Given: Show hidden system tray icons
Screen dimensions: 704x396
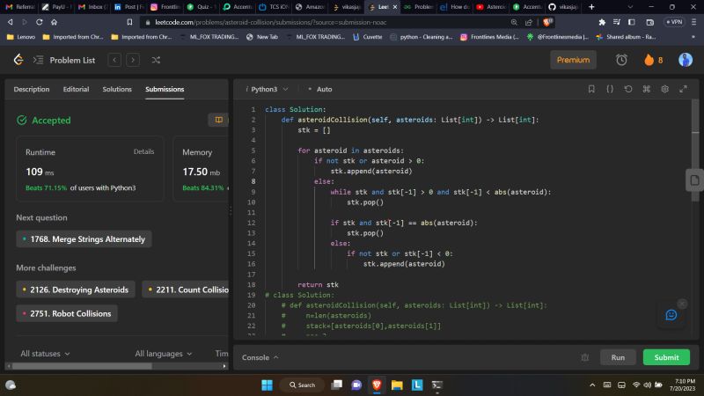Looking at the screenshot, I should click(592, 385).
